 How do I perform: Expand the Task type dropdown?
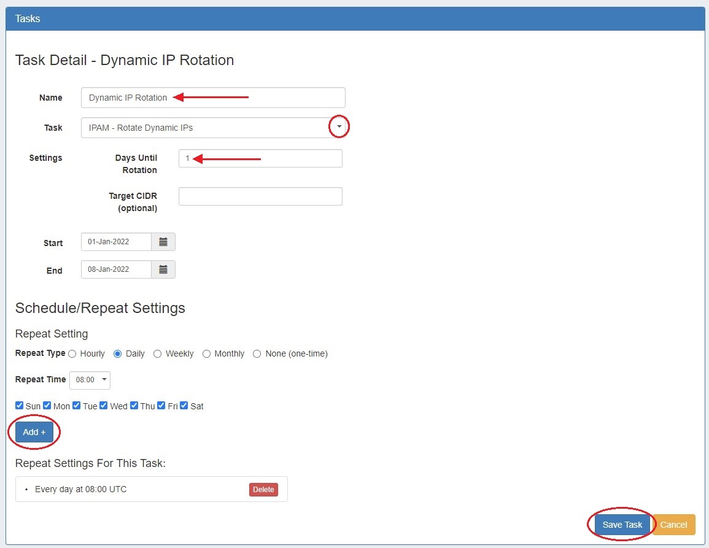(x=339, y=127)
